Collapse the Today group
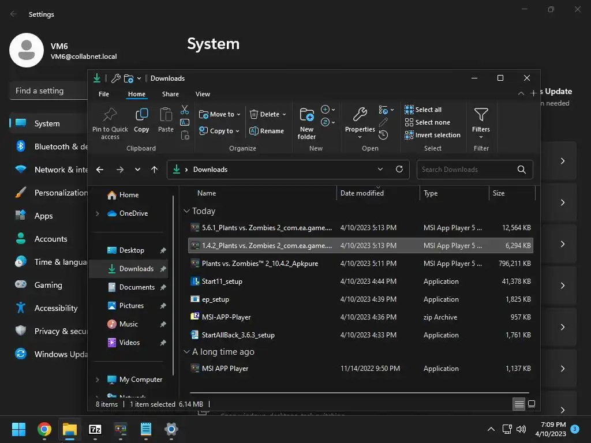This screenshot has width=591, height=443. point(186,211)
